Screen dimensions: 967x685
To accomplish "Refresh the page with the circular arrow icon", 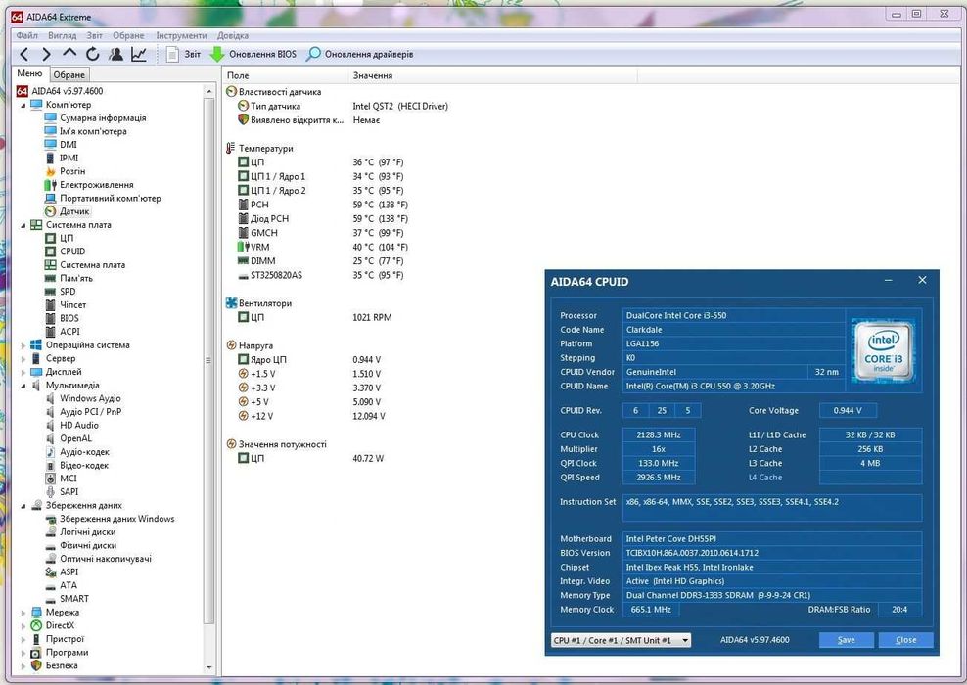I will pos(93,54).
